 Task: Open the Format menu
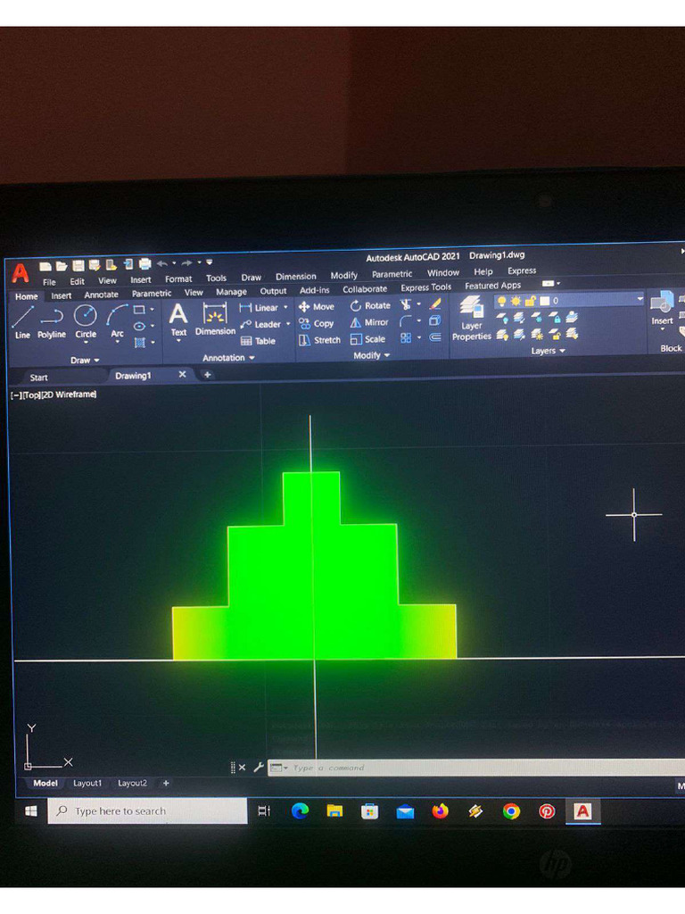tap(178, 279)
